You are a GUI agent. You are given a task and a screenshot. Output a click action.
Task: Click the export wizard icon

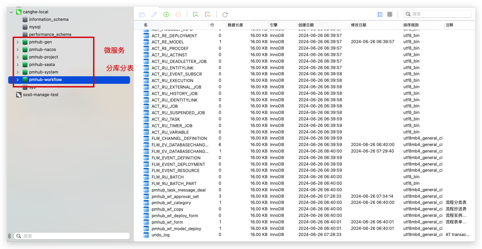(208, 14)
